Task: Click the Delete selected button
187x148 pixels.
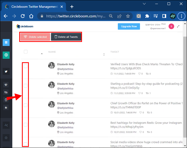Action: (35, 37)
